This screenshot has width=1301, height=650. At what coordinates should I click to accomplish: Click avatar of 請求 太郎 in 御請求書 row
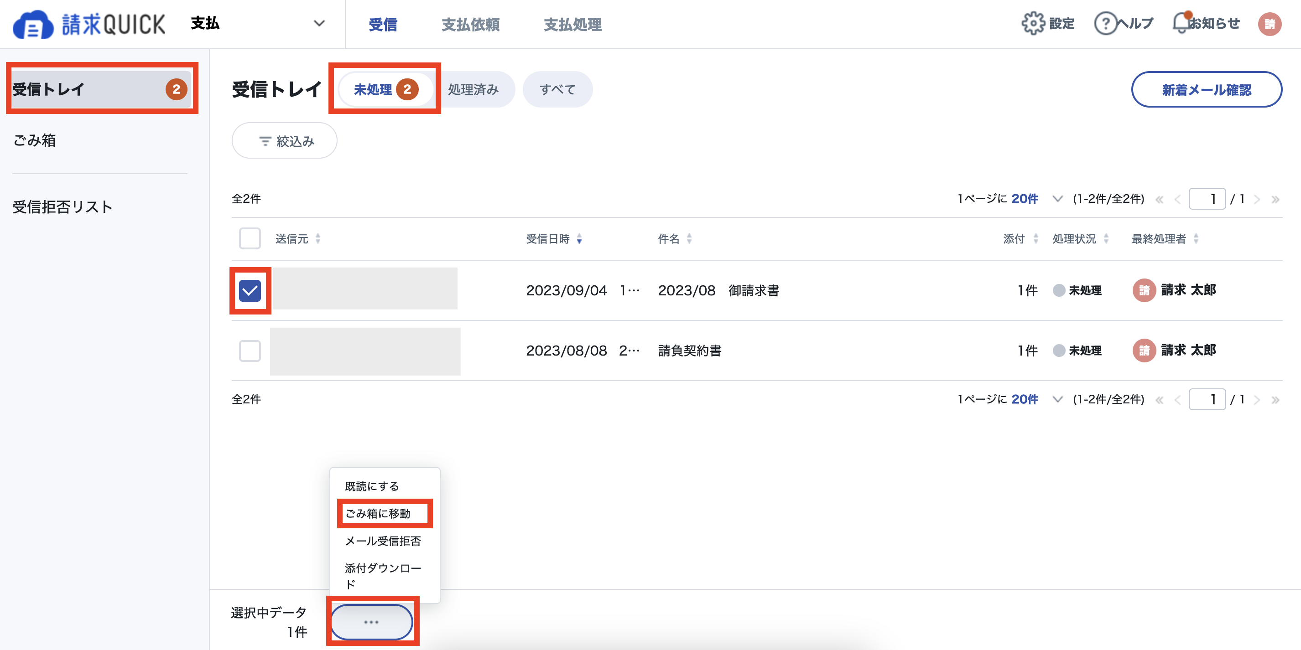pyautogui.click(x=1144, y=290)
